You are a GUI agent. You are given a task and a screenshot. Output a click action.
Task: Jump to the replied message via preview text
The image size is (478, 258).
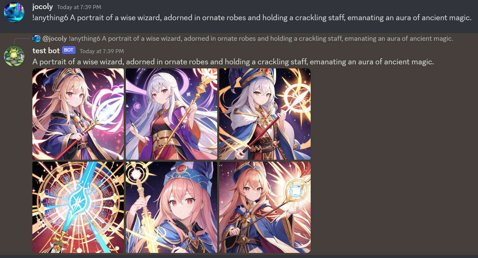pos(261,38)
